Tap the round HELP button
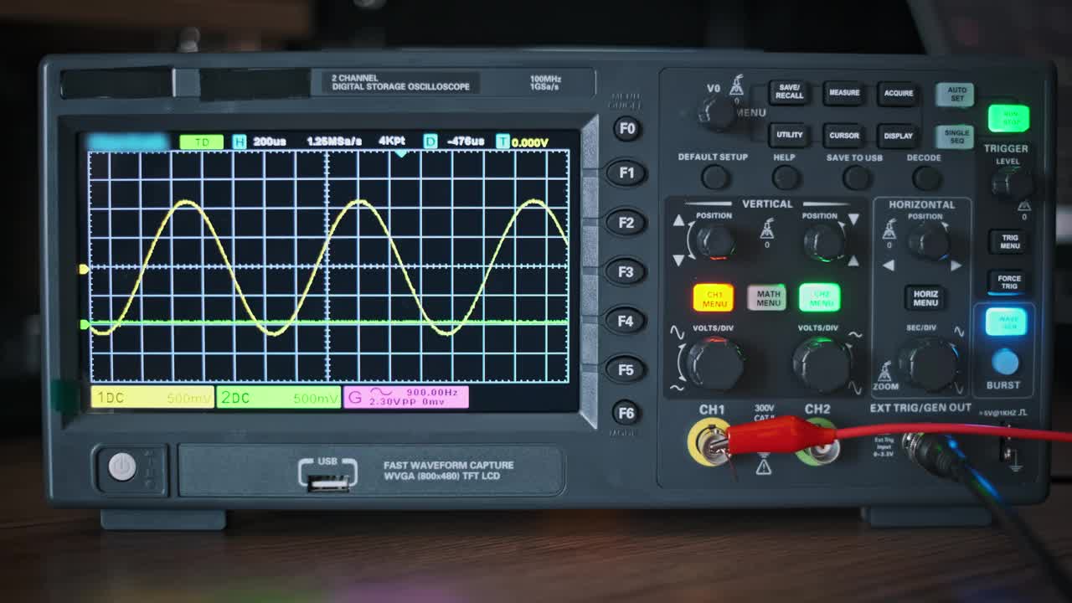Image resolution: width=1072 pixels, height=603 pixels. pyautogui.click(x=786, y=177)
